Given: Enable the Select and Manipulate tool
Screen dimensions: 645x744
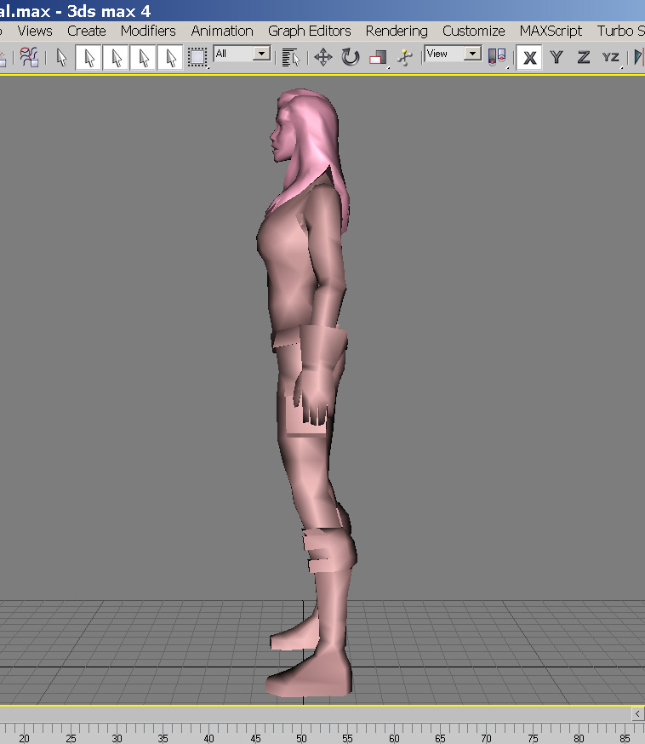Looking at the screenshot, I should pyautogui.click(x=405, y=57).
